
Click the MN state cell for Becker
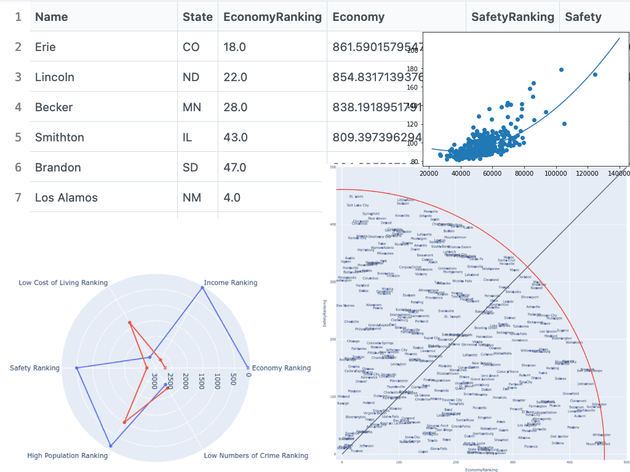tap(192, 107)
